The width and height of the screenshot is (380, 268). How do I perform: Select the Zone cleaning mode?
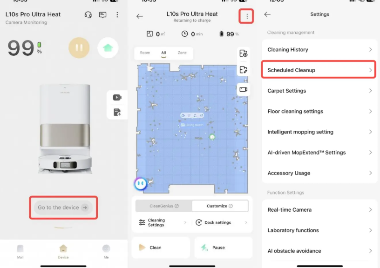pyautogui.click(x=182, y=53)
